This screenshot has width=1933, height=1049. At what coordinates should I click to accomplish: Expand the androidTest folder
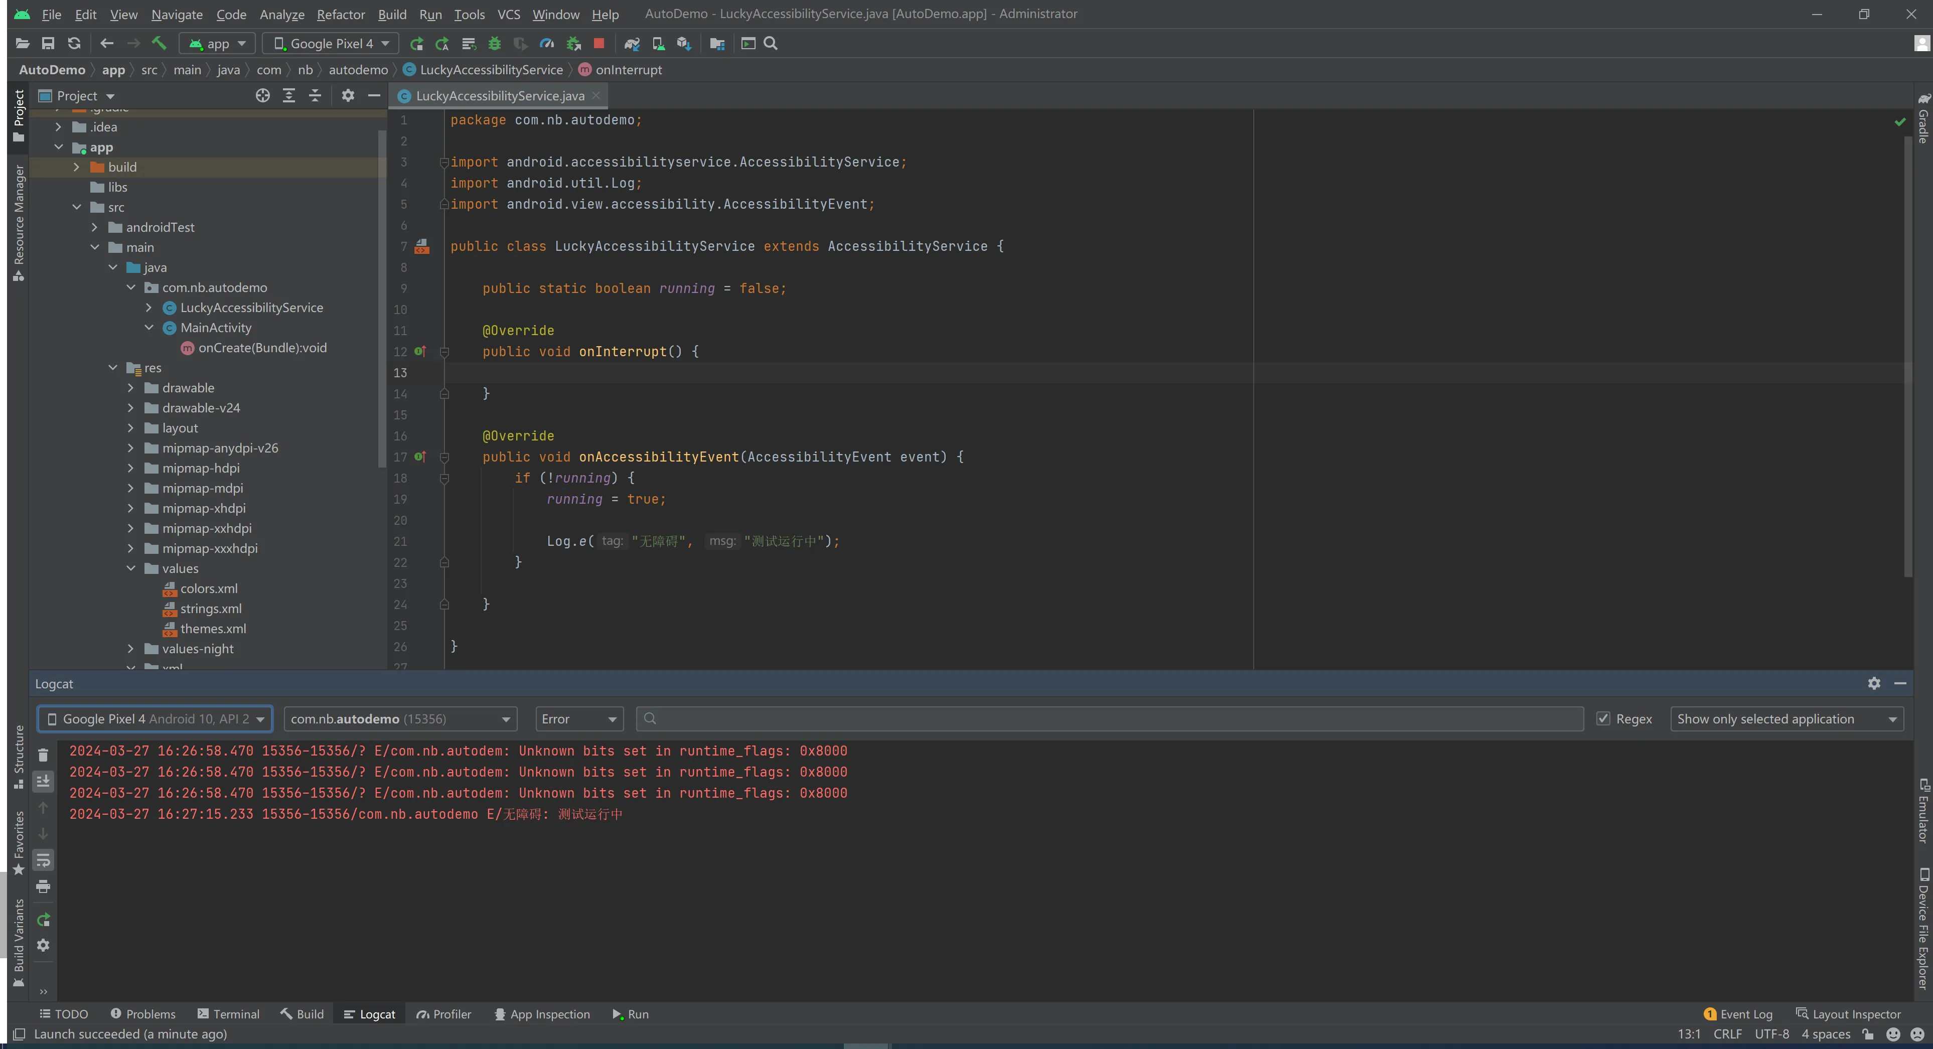94,227
